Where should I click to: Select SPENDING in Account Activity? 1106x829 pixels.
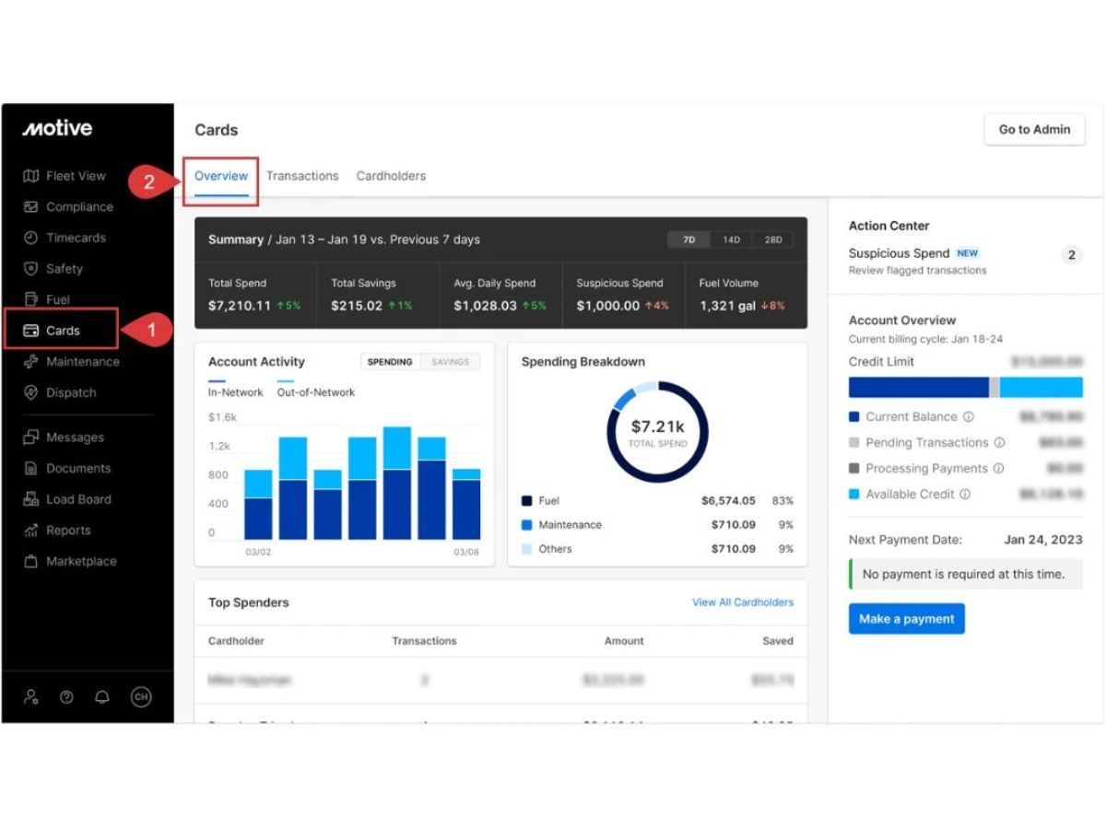pos(390,362)
